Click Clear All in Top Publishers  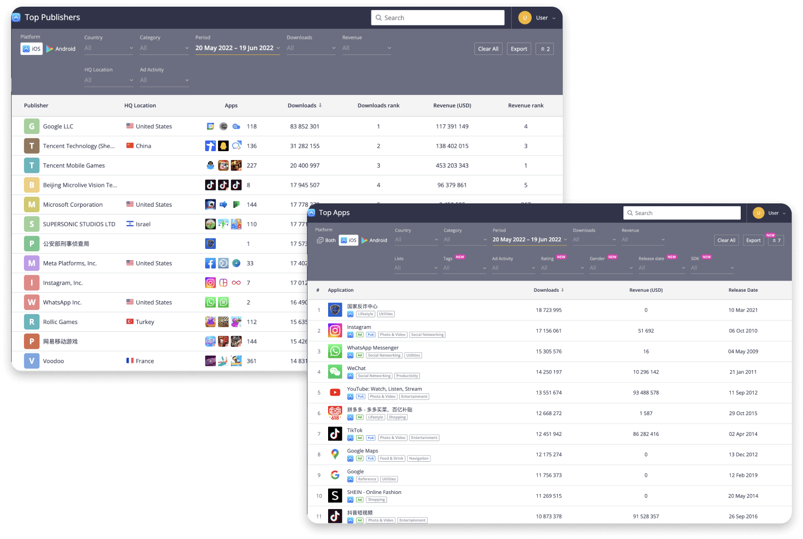point(488,49)
